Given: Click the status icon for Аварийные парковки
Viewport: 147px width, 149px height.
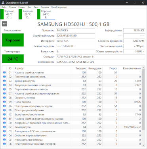Looking at the screenshot, I should point(4,123).
